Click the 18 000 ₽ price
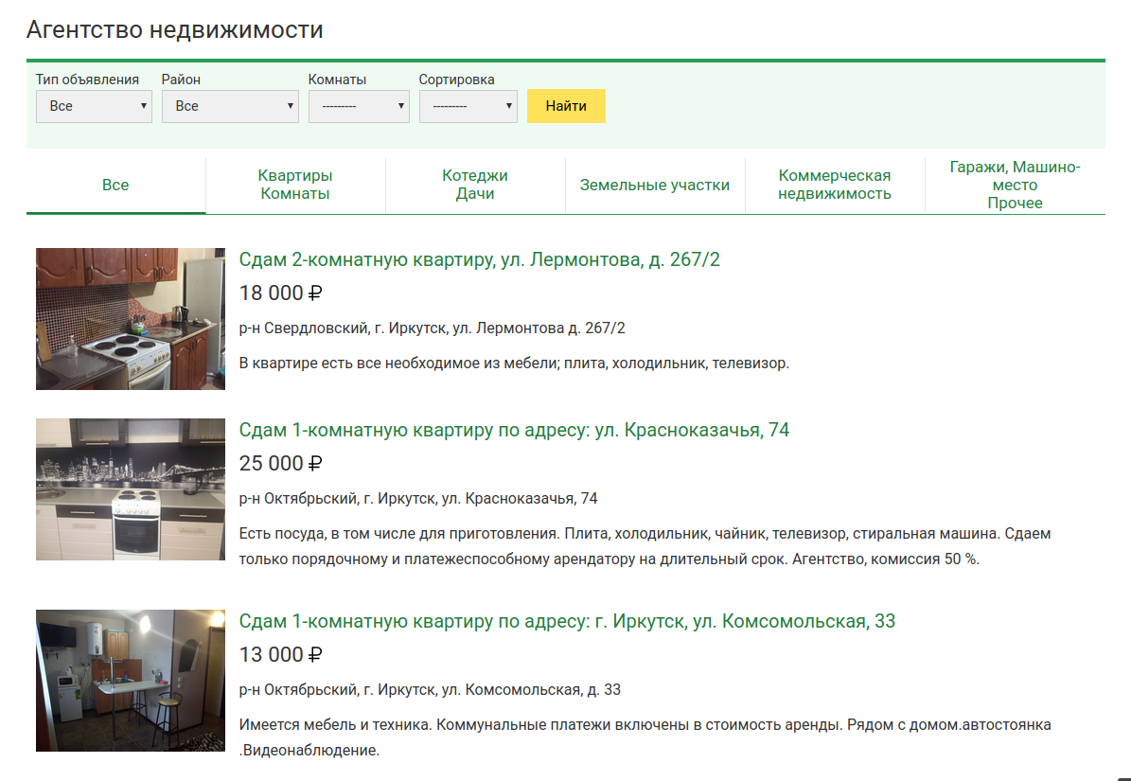 point(281,293)
